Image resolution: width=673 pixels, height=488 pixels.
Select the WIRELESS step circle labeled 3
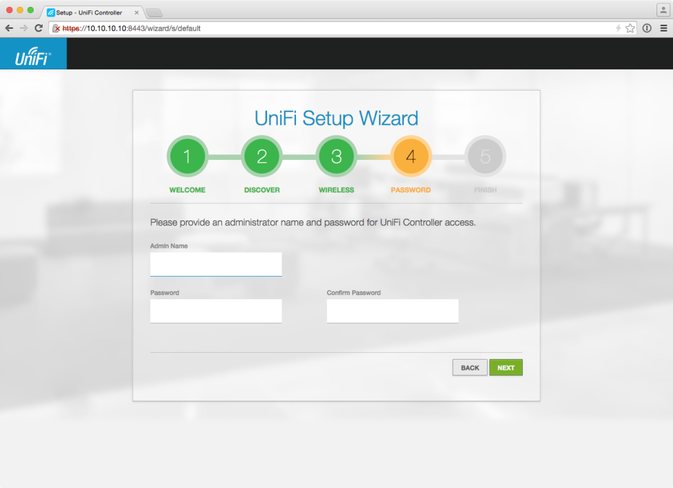pos(336,156)
